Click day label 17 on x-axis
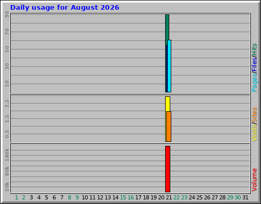This screenshot has height=204, width=261. [x=138, y=197]
